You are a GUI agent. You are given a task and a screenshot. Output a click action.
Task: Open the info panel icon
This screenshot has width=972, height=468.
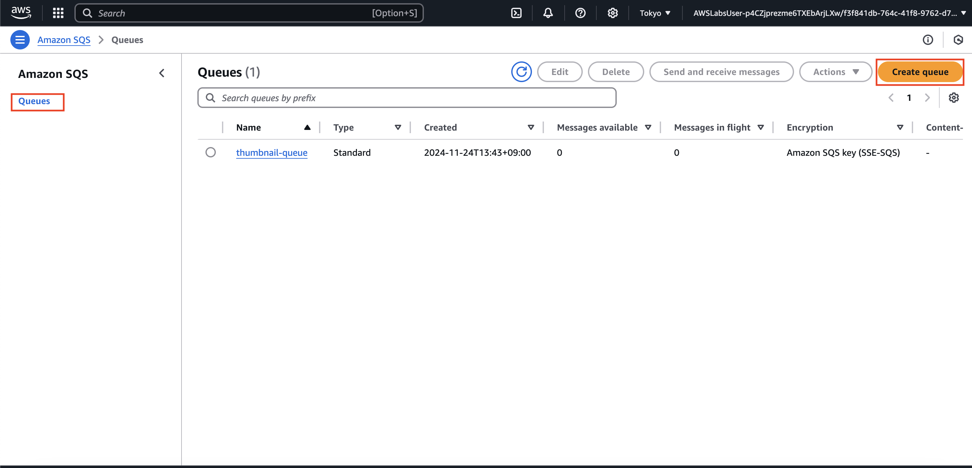click(928, 39)
